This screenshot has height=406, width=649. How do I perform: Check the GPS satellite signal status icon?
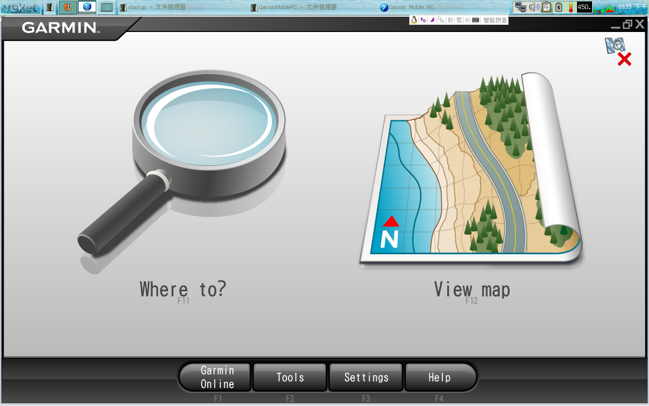pyautogui.click(x=618, y=51)
